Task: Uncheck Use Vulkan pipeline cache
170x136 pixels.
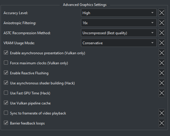Action: pos(6,103)
